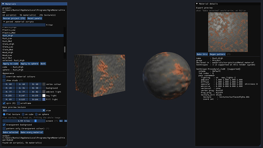Apply material to Both shapes

click(x=43, y=64)
